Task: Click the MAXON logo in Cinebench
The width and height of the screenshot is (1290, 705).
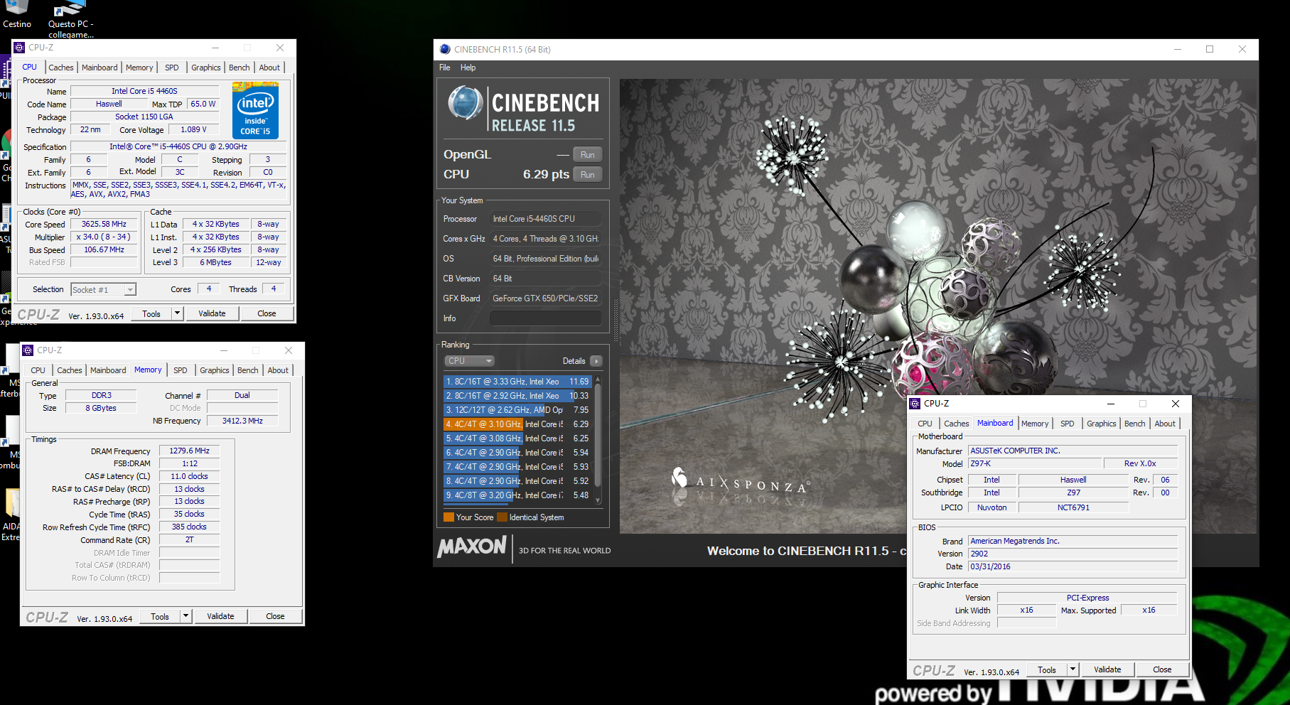Action: point(472,547)
